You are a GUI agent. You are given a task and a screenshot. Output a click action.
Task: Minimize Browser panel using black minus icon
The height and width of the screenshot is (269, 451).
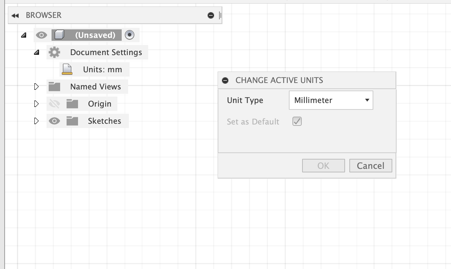point(211,15)
